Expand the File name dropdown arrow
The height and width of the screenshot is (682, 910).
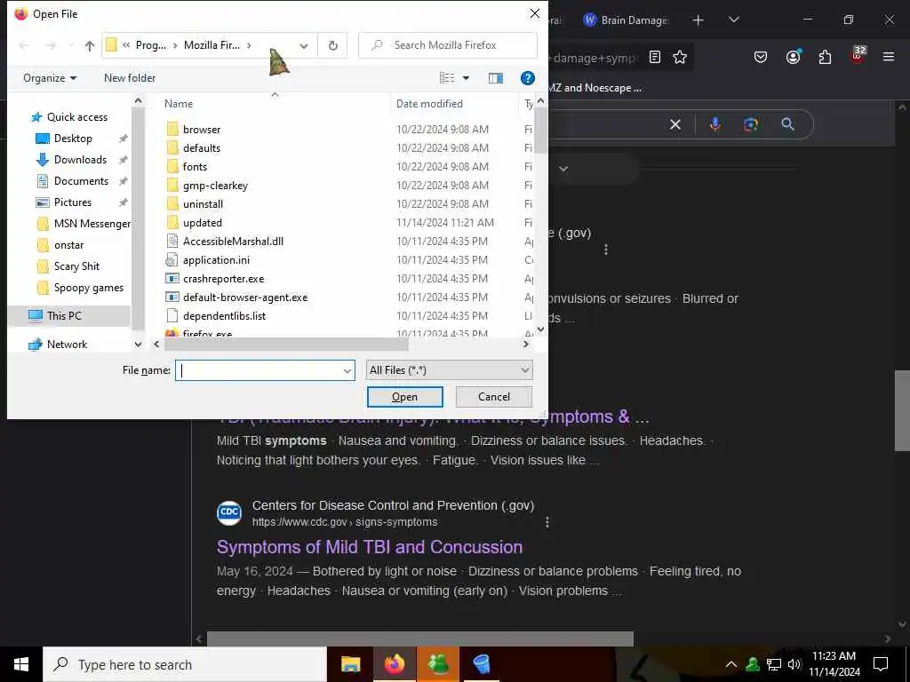347,370
